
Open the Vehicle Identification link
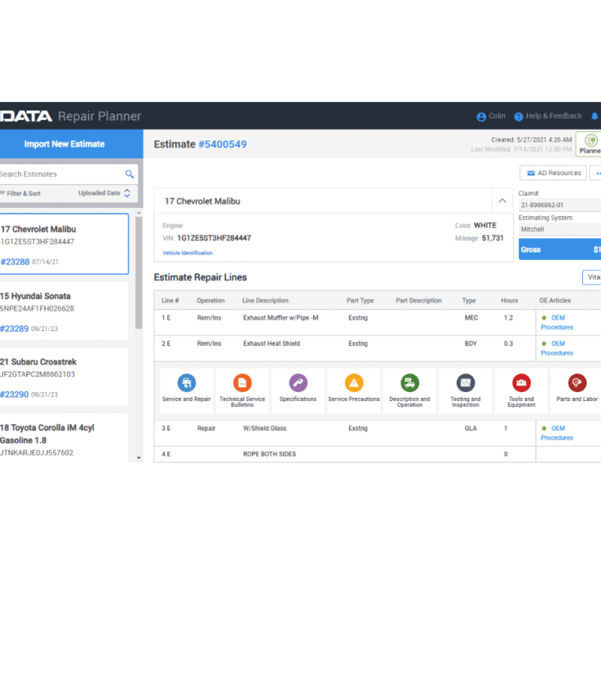pyautogui.click(x=188, y=253)
